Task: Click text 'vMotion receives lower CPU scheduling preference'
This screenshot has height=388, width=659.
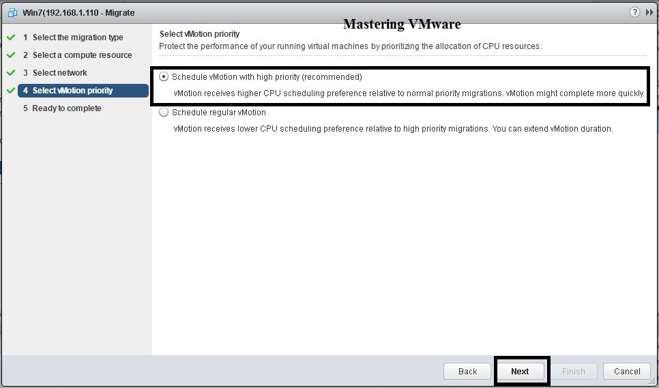Action: pos(394,128)
